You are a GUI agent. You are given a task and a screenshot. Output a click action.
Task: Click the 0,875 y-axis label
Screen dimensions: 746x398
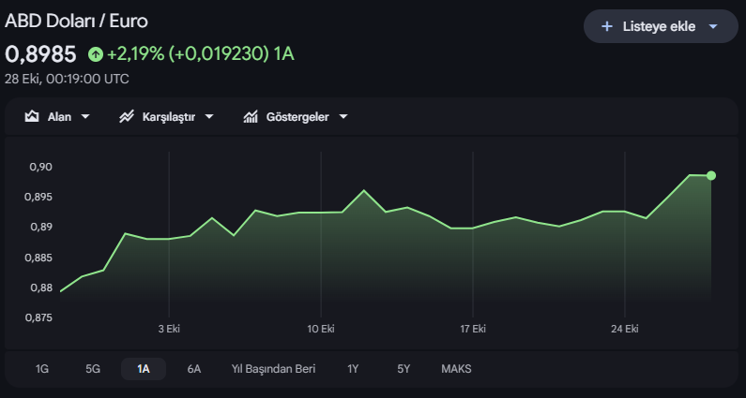click(38, 317)
